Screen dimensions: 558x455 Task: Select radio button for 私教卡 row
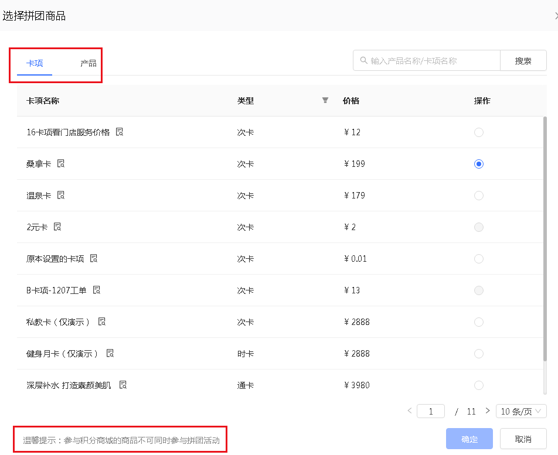tap(479, 322)
